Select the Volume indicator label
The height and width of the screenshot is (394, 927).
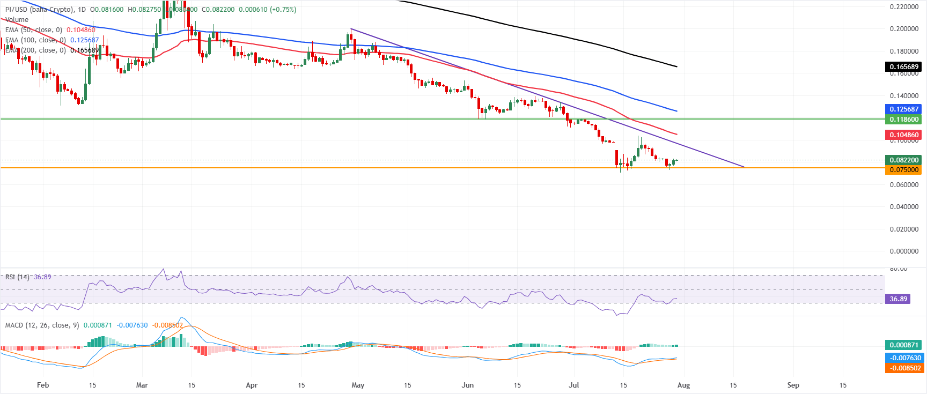pyautogui.click(x=17, y=20)
